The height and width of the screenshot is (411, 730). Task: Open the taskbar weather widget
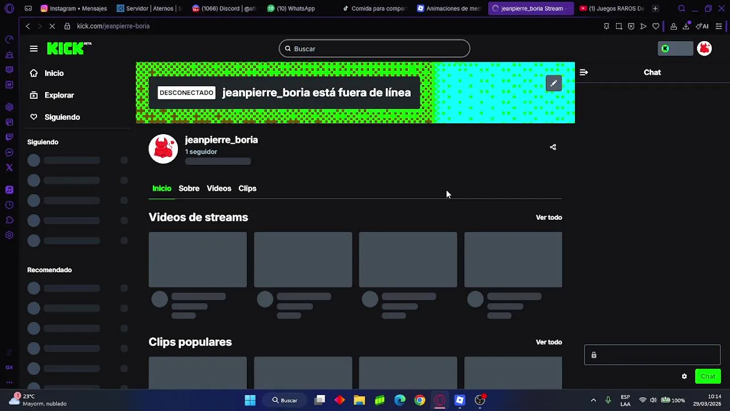pyautogui.click(x=39, y=400)
